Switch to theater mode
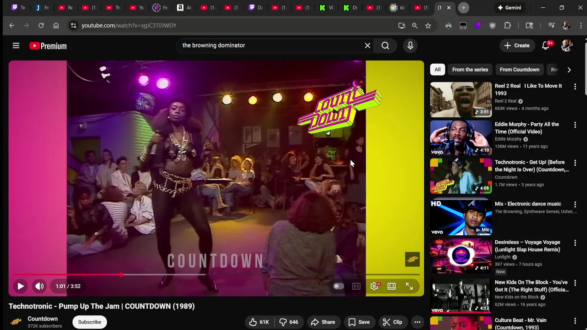The height and width of the screenshot is (330, 587). coord(392,286)
